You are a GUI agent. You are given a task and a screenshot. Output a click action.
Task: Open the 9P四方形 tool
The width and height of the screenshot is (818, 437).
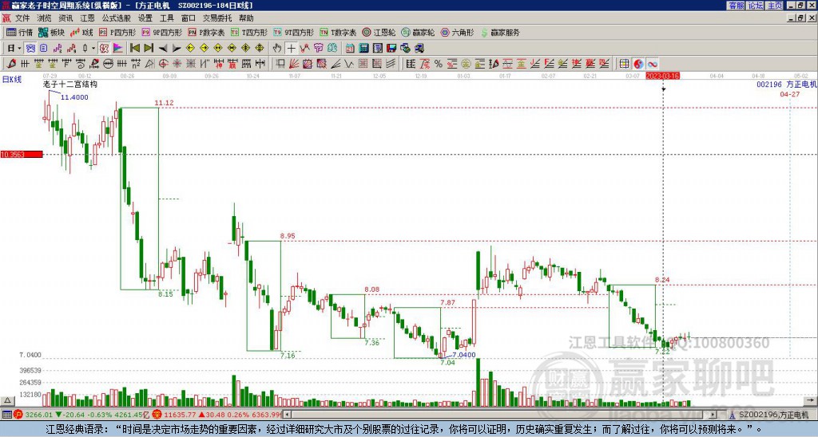(x=161, y=32)
